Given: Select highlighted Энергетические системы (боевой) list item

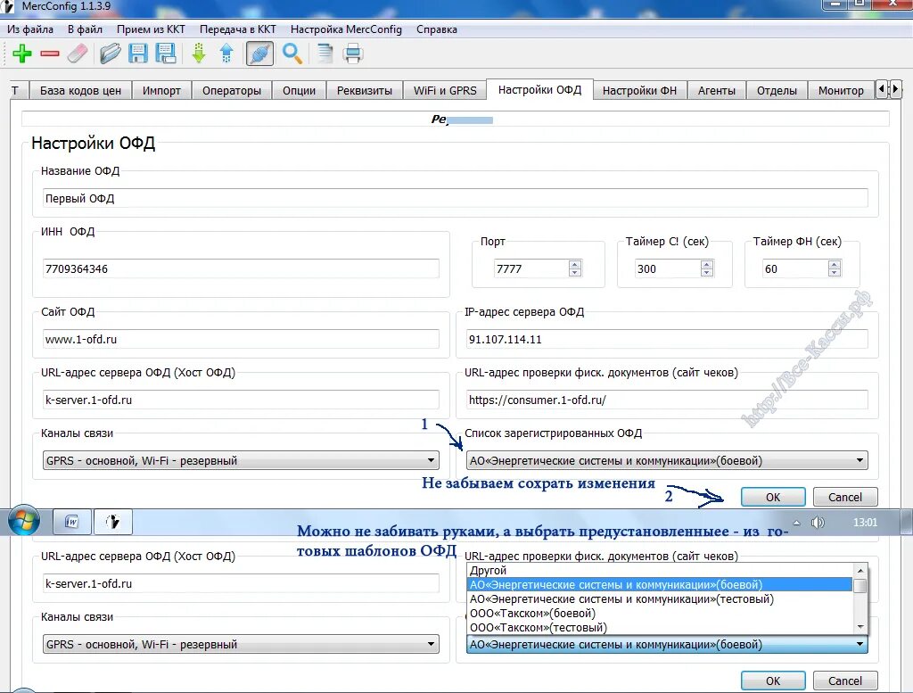Looking at the screenshot, I should pos(661,584).
